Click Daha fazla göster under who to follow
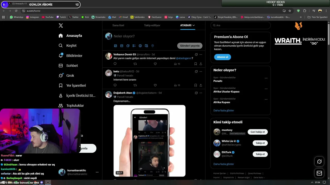 (x=224, y=164)
